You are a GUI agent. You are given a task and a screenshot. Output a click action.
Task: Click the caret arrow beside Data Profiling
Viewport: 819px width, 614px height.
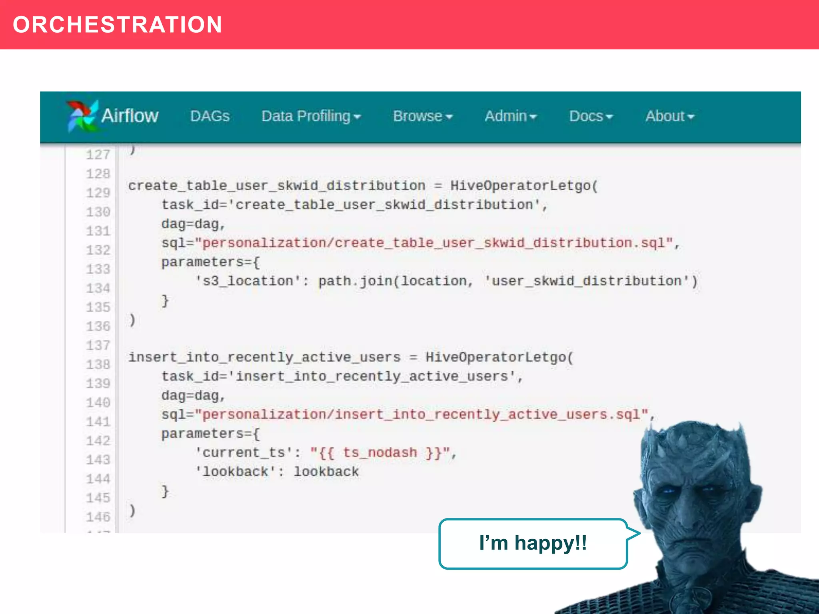point(358,117)
